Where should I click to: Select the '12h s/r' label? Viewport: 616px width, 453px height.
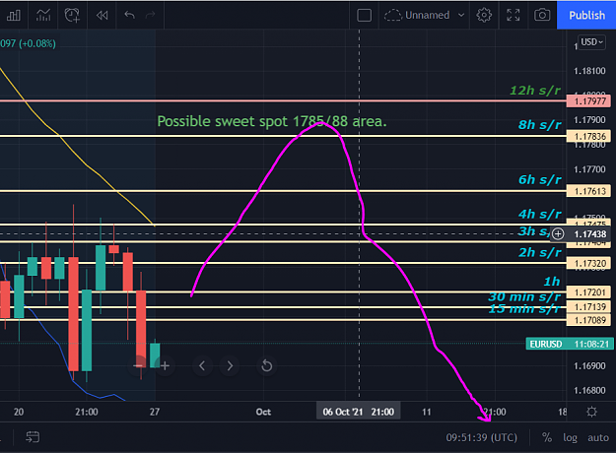pyautogui.click(x=535, y=91)
